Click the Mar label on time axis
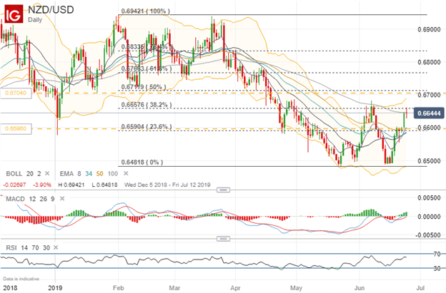 (x=174, y=288)
